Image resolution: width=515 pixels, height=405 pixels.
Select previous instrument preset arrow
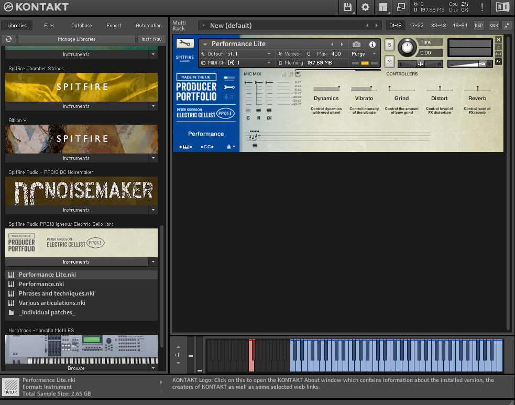pyautogui.click(x=332, y=45)
